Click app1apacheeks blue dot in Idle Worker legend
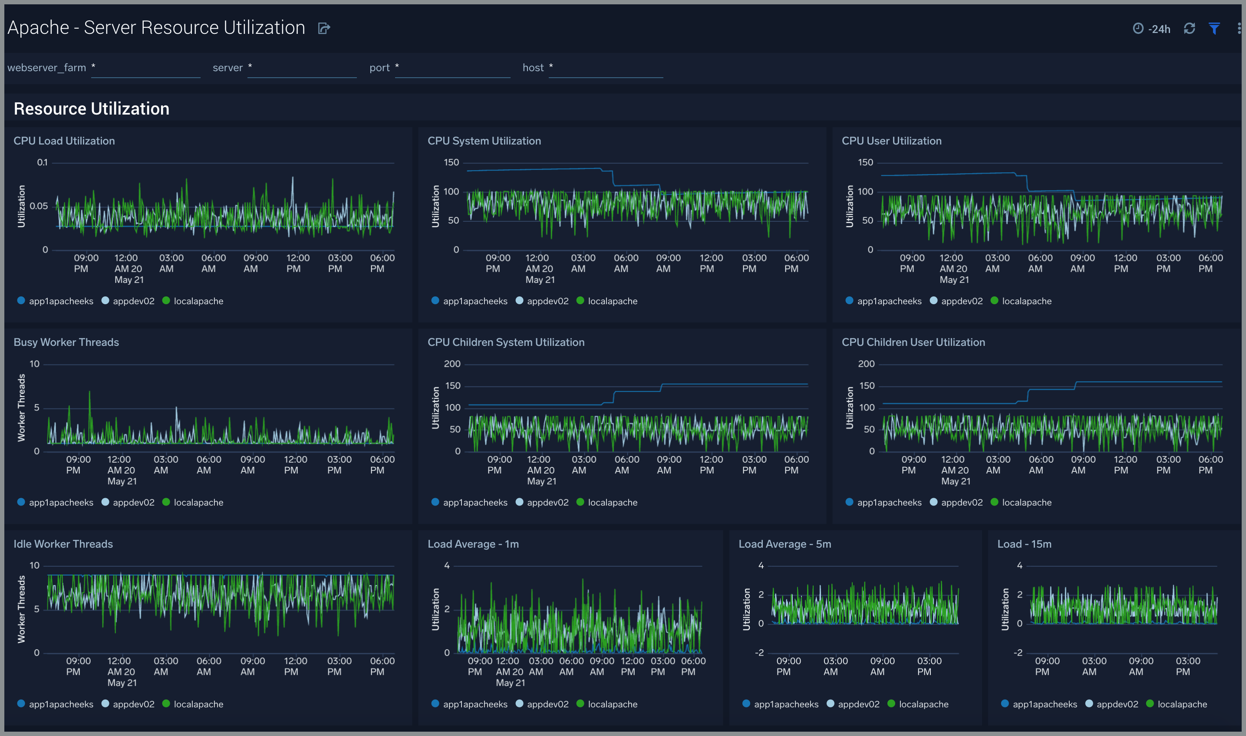1246x736 pixels. click(21, 704)
